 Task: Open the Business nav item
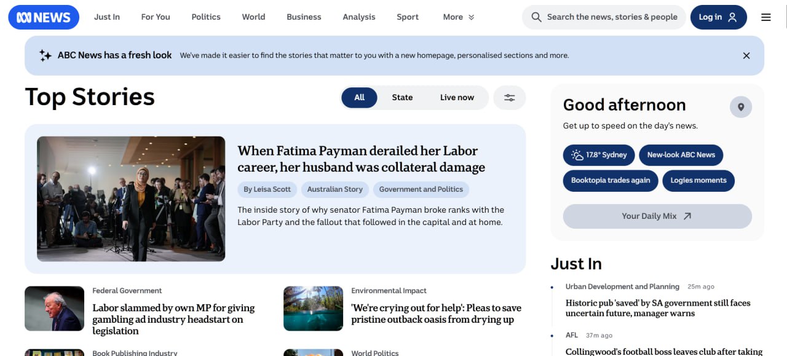click(x=304, y=17)
